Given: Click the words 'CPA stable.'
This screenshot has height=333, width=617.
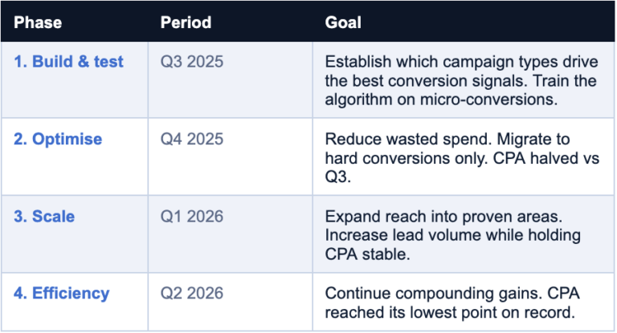Looking at the screenshot, I should (x=367, y=254).
